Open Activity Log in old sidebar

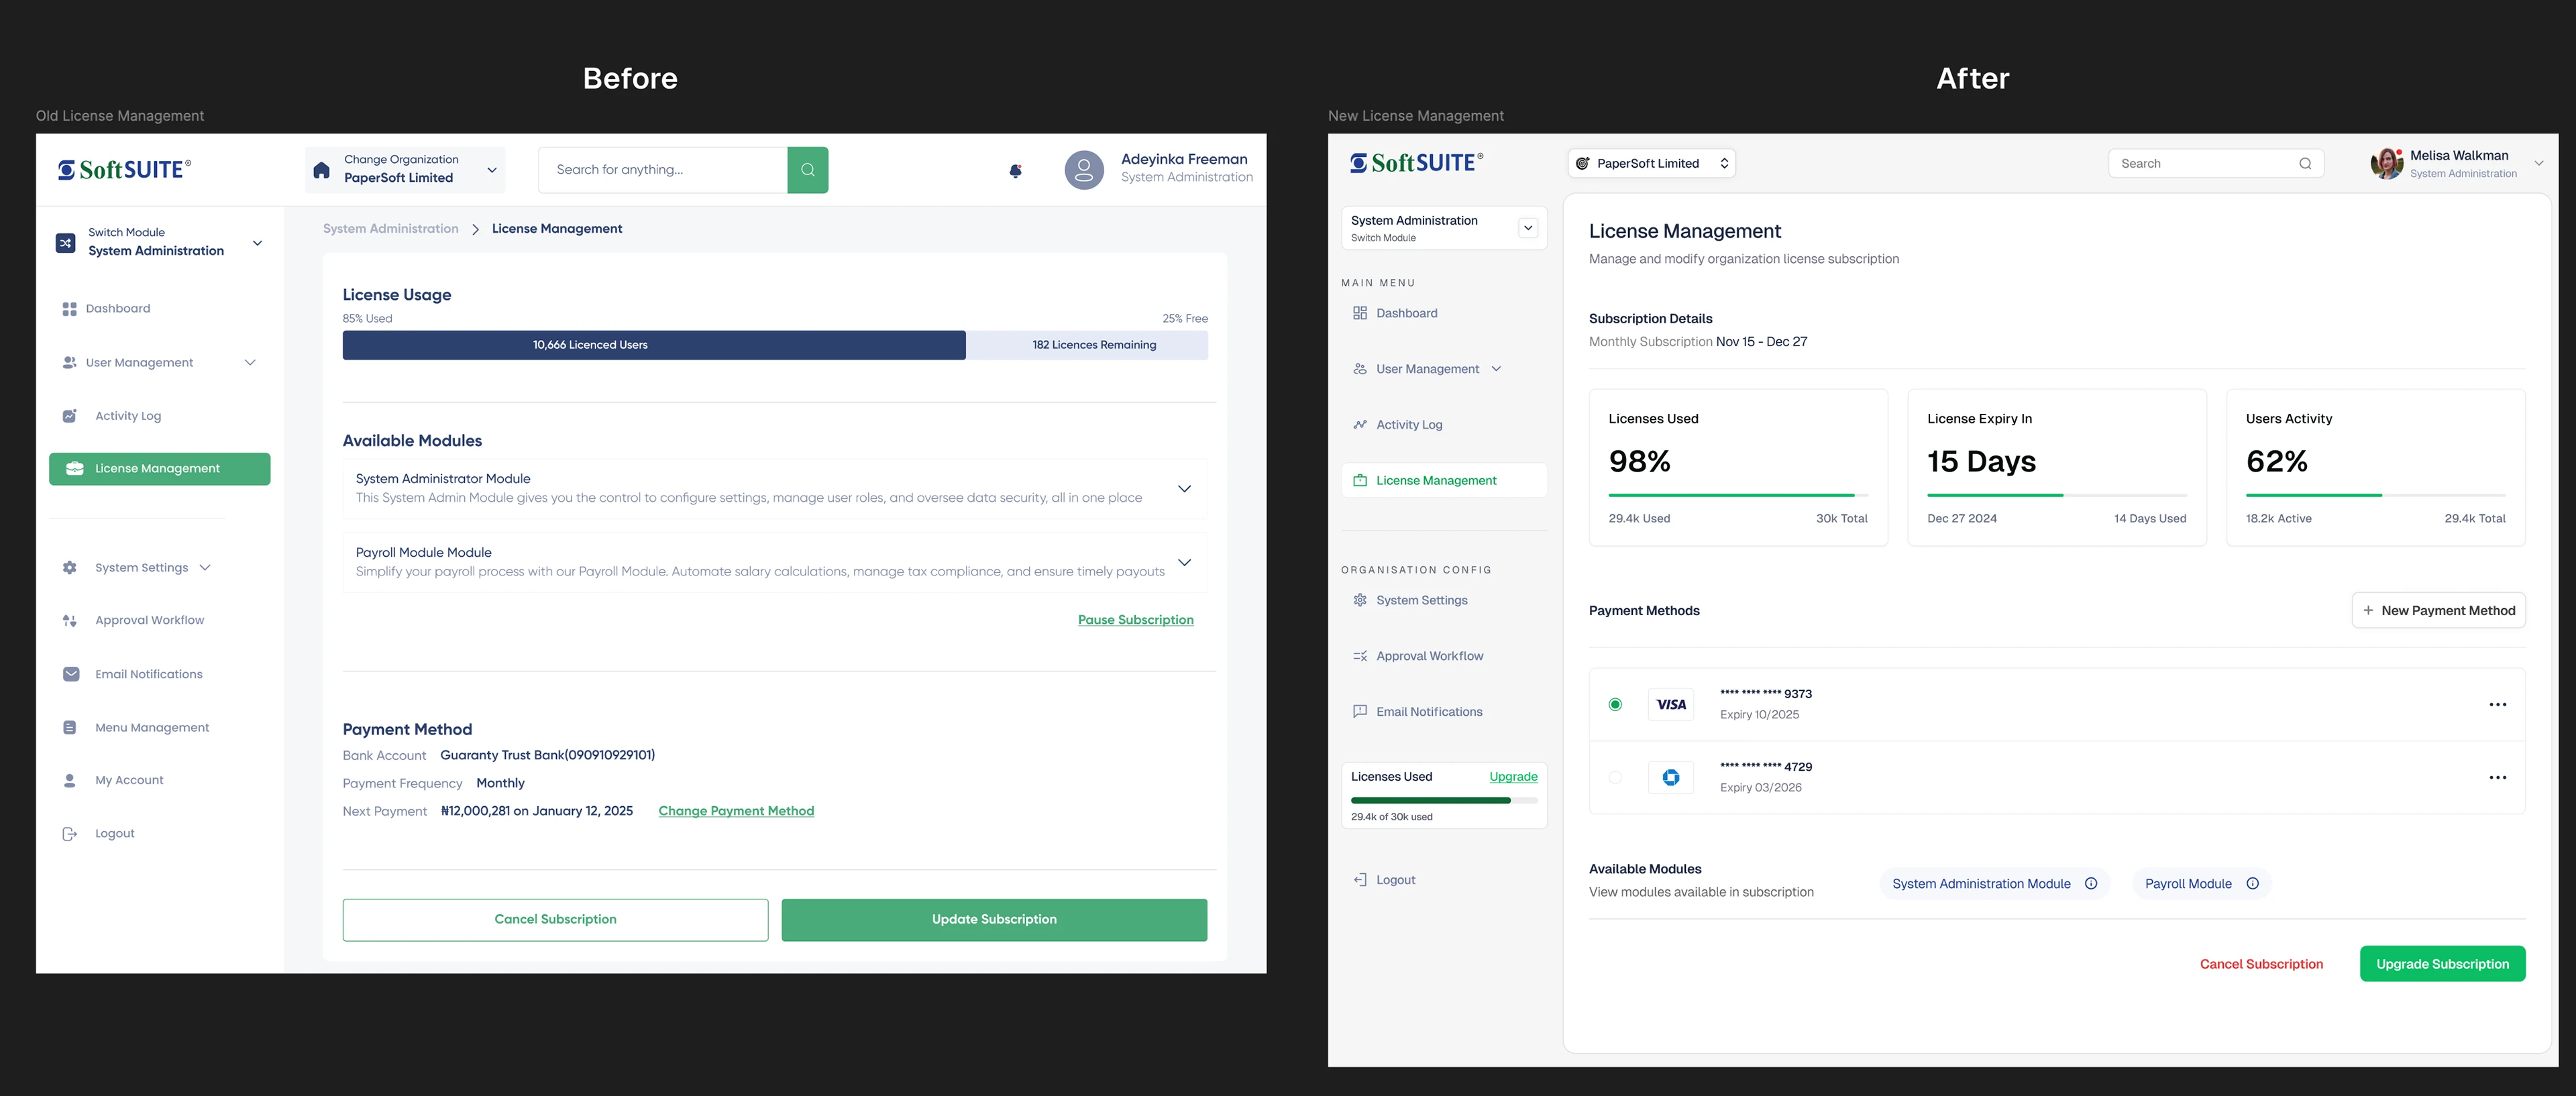pyautogui.click(x=127, y=416)
